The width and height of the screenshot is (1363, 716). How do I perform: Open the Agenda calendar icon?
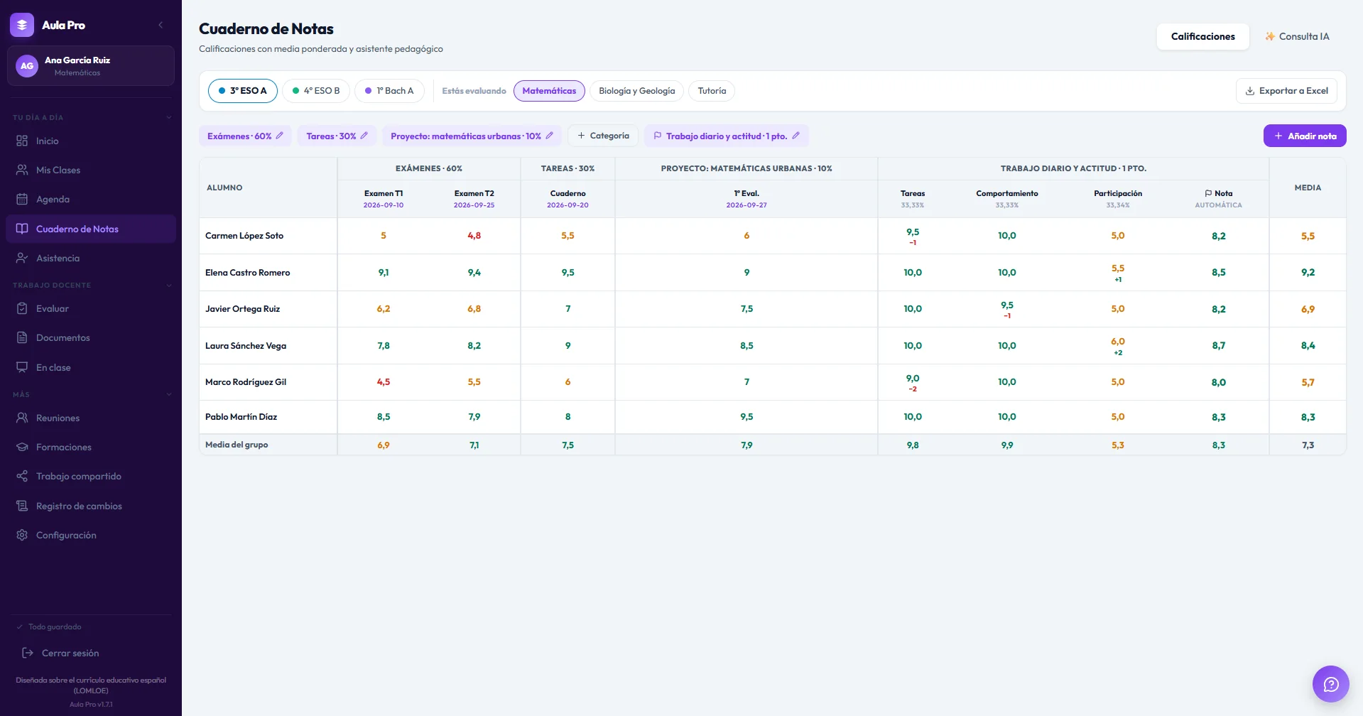pos(22,199)
